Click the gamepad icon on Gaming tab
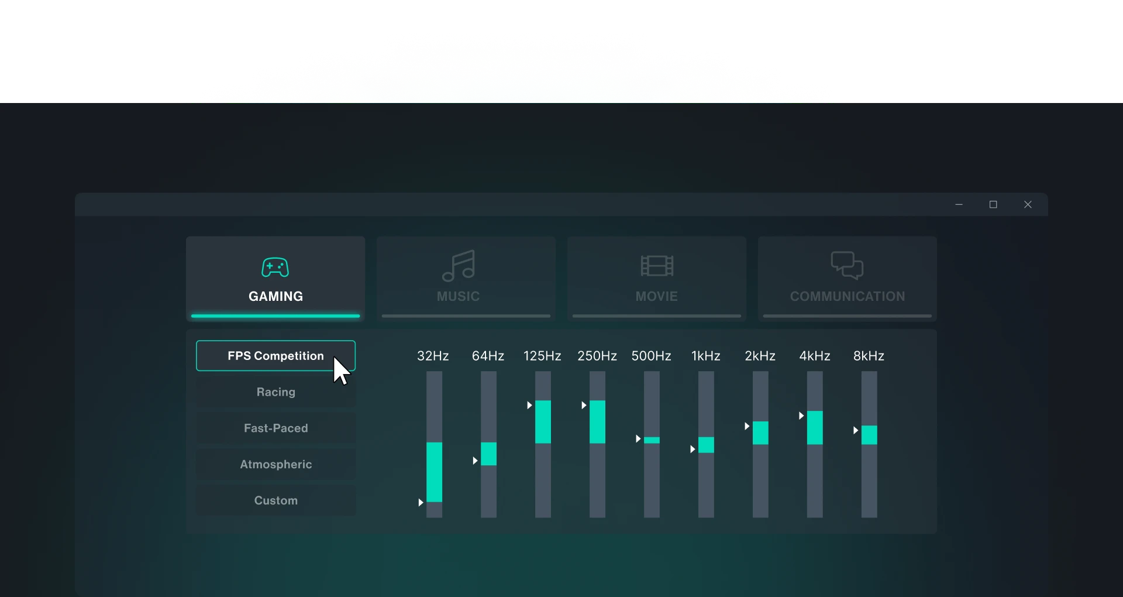This screenshot has width=1123, height=597. tap(275, 267)
